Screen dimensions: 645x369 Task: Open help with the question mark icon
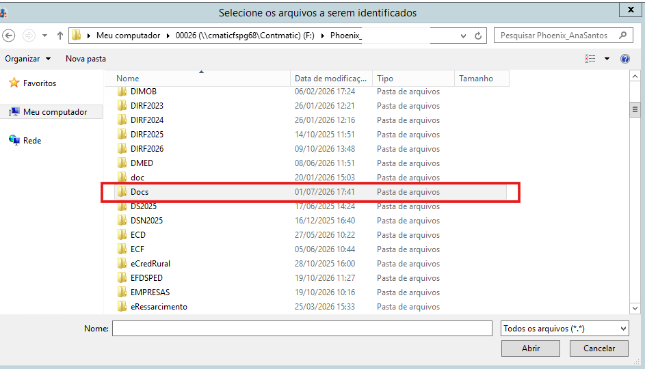click(625, 59)
